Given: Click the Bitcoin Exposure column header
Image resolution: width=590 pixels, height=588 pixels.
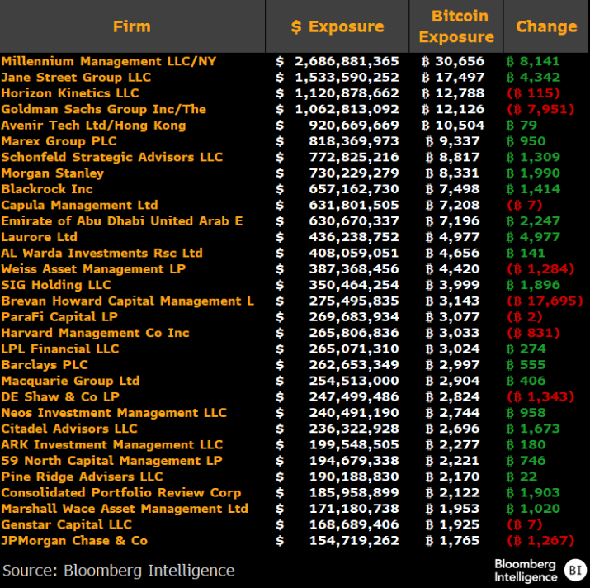Looking at the screenshot, I should coord(456,26).
